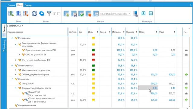Filter the Тренд column
The height and width of the screenshot is (109, 193).
click(110, 32)
